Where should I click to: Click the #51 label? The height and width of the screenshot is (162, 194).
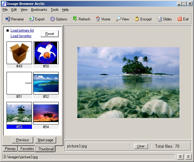coord(19,97)
